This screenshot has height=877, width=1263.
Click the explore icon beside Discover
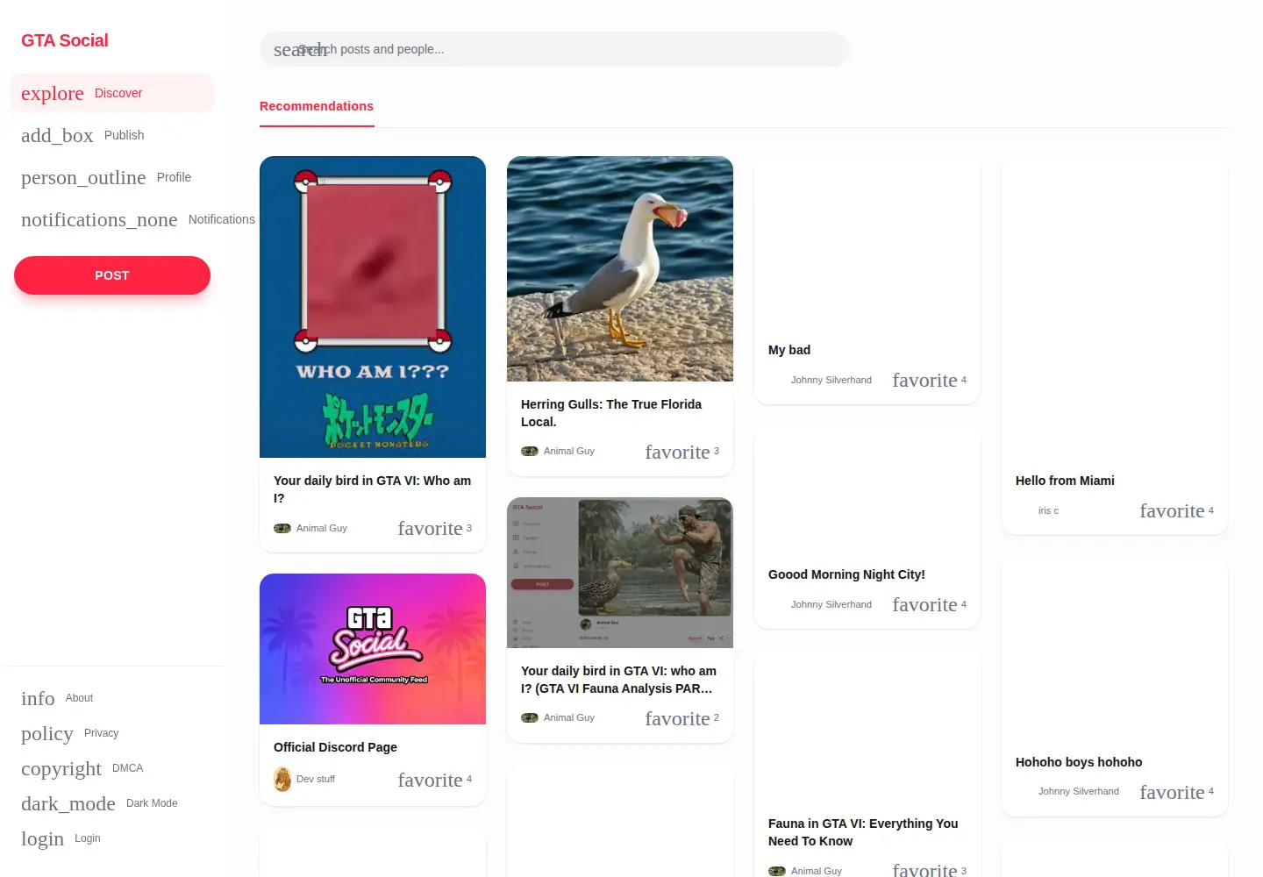[x=53, y=93]
